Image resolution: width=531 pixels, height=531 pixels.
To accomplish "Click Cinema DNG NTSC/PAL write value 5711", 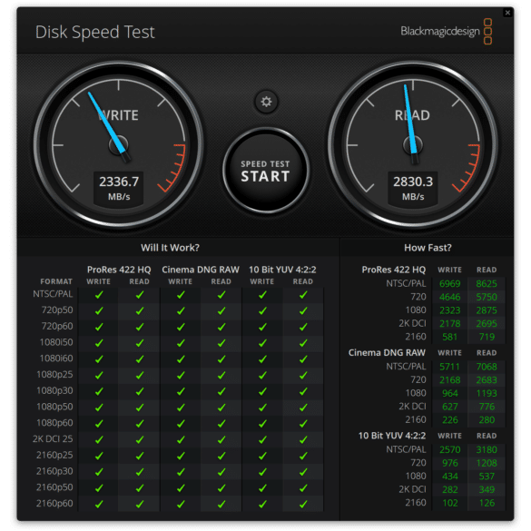I will click(x=449, y=367).
